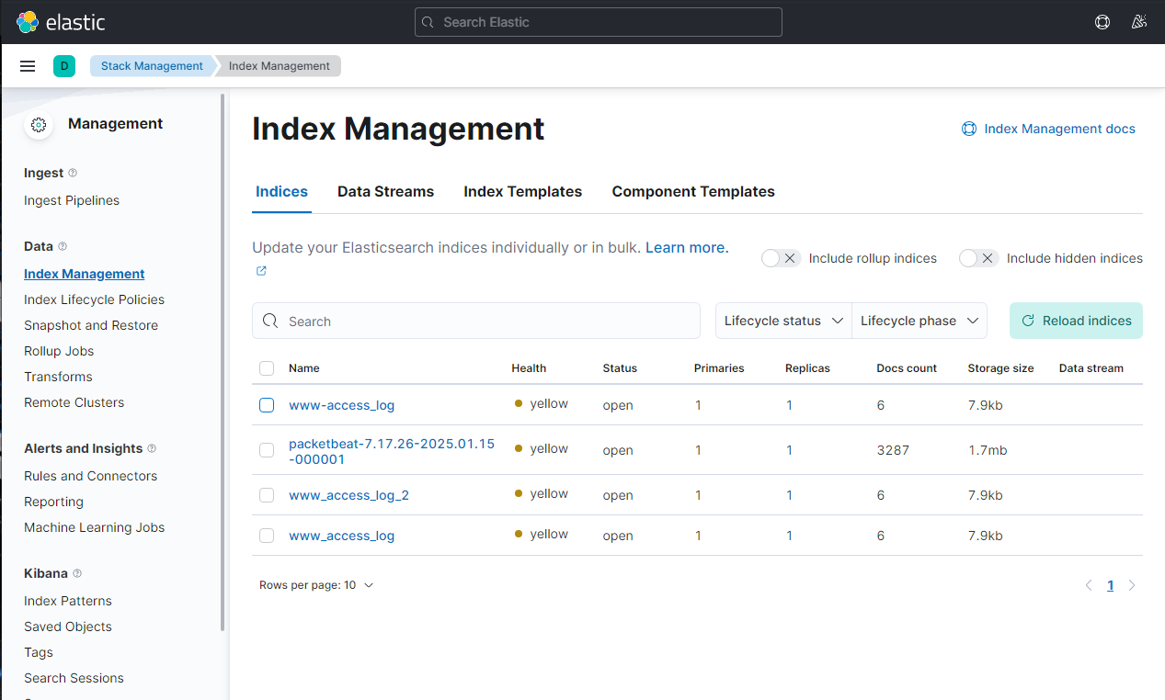This screenshot has height=700, width=1165.
Task: Open the www_access_log index link
Action: [x=341, y=536]
